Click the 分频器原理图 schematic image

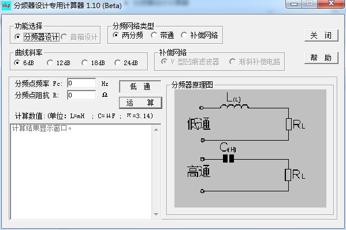250,148
